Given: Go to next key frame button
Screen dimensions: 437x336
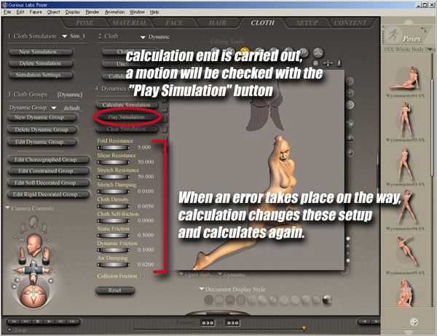Looking at the screenshot, I should point(376,321).
